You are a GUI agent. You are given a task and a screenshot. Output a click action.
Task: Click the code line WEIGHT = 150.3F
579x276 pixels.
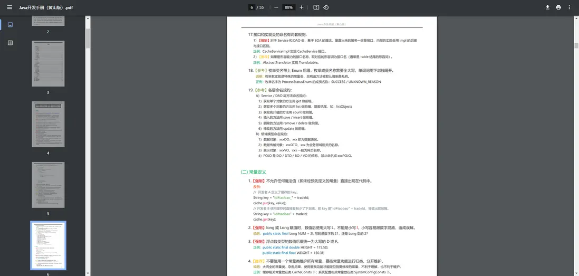(293, 253)
